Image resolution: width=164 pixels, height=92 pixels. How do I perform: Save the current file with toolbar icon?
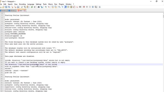pos(6,7)
